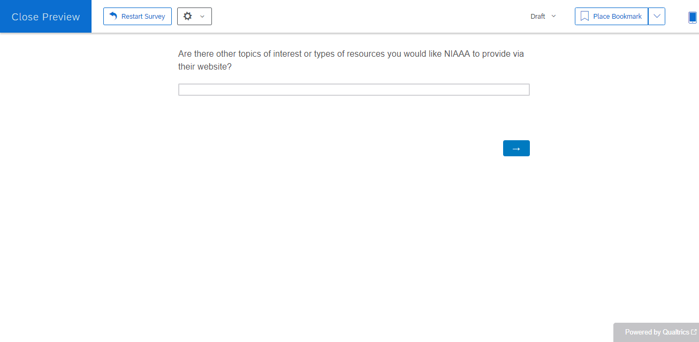Image resolution: width=699 pixels, height=342 pixels.
Task: Open preview settings via gear icon
Action: (187, 16)
